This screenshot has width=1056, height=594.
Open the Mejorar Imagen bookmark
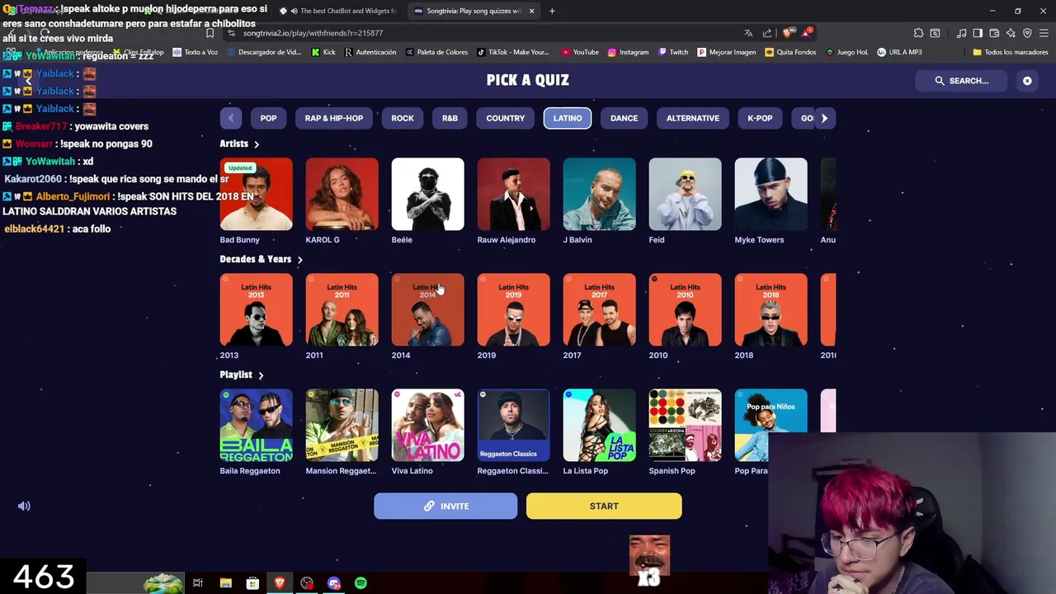click(x=727, y=52)
